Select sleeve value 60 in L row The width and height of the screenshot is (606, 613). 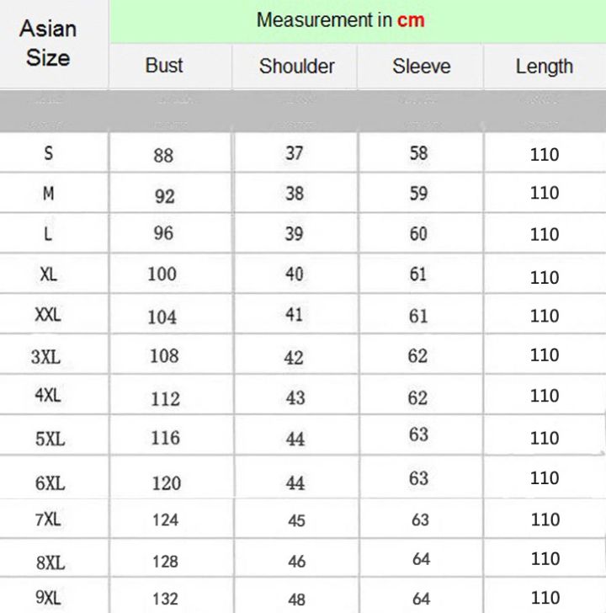point(418,233)
